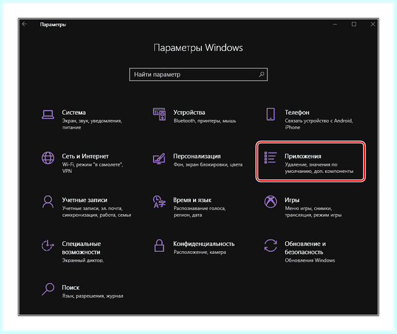Click the Обновление и безопасность arrows icon

271,245
